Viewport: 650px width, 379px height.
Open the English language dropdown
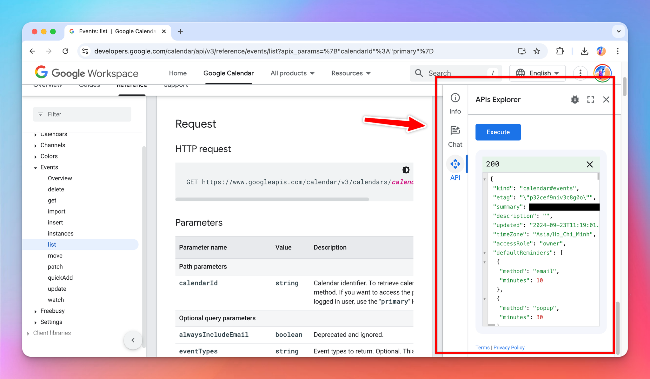pos(537,73)
